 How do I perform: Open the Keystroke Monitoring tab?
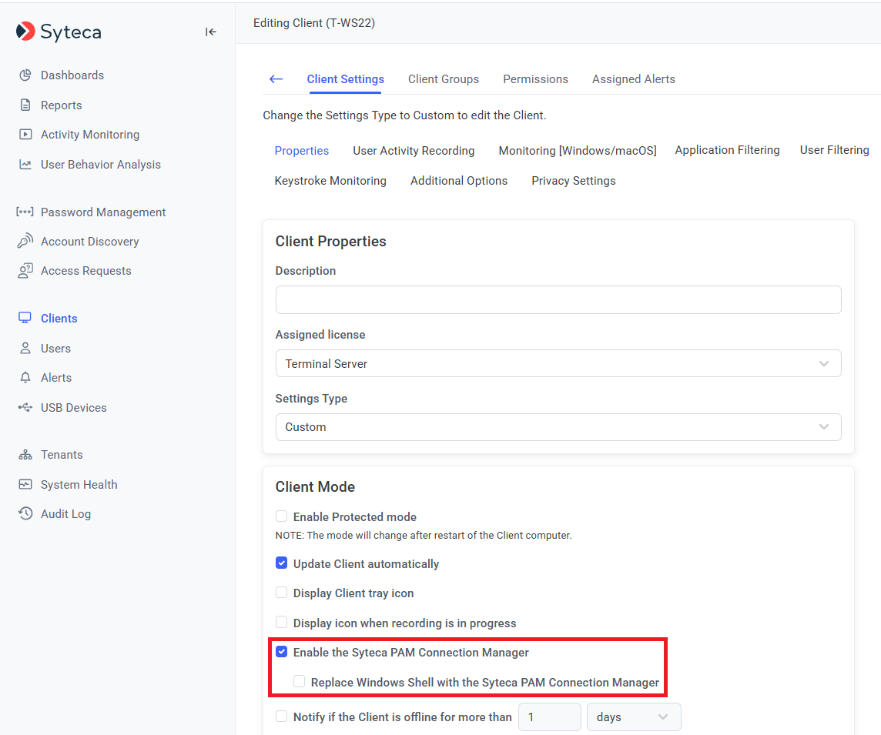(330, 181)
